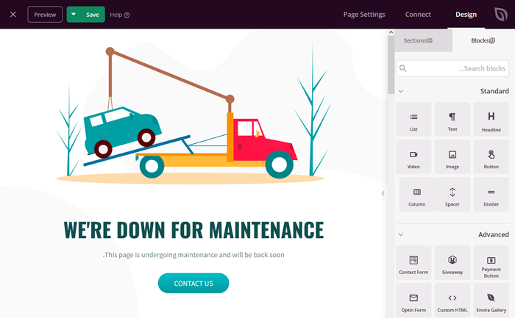The image size is (515, 318).
Task: Click the search magnifier icon
Action: point(403,68)
